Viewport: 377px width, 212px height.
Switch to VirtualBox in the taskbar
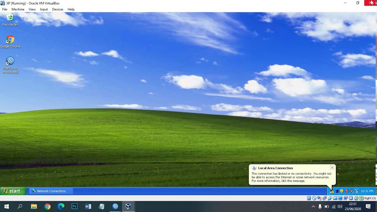point(128,206)
